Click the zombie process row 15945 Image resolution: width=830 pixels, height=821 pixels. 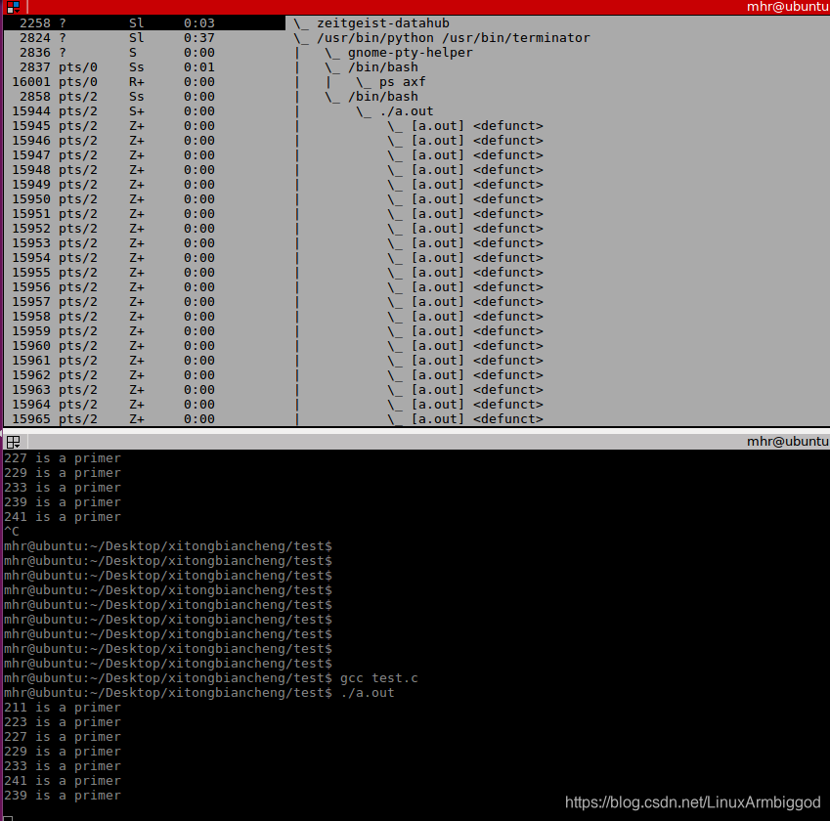click(x=278, y=126)
